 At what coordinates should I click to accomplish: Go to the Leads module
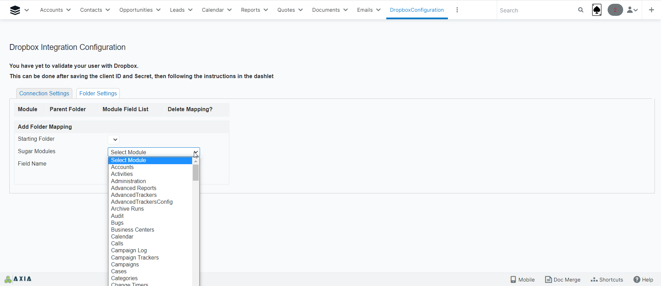pyautogui.click(x=177, y=10)
